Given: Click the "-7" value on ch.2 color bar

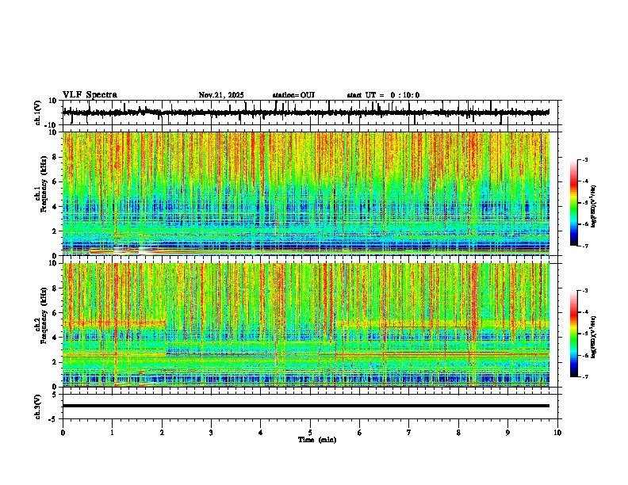Looking at the screenshot, I should tap(584, 377).
